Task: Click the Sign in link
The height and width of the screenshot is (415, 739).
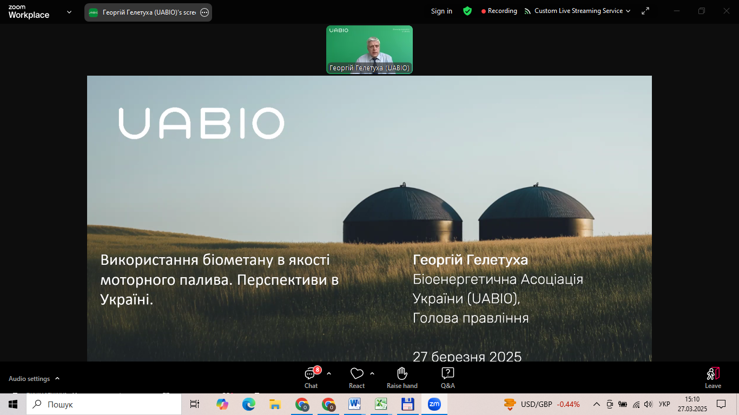Action: [x=441, y=11]
